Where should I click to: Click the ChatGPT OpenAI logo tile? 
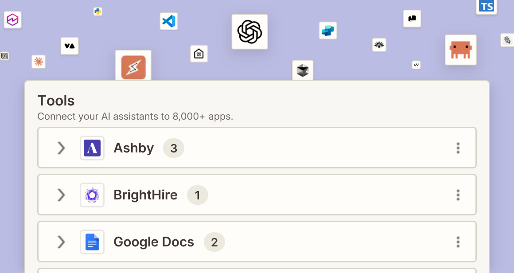coord(249,32)
